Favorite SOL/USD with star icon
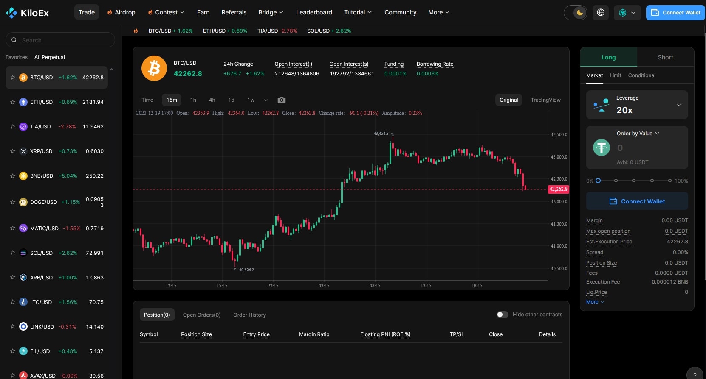The image size is (706, 379). point(13,253)
